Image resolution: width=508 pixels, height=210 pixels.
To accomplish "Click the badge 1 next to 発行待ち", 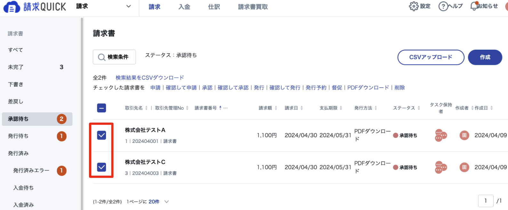I will (x=61, y=136).
